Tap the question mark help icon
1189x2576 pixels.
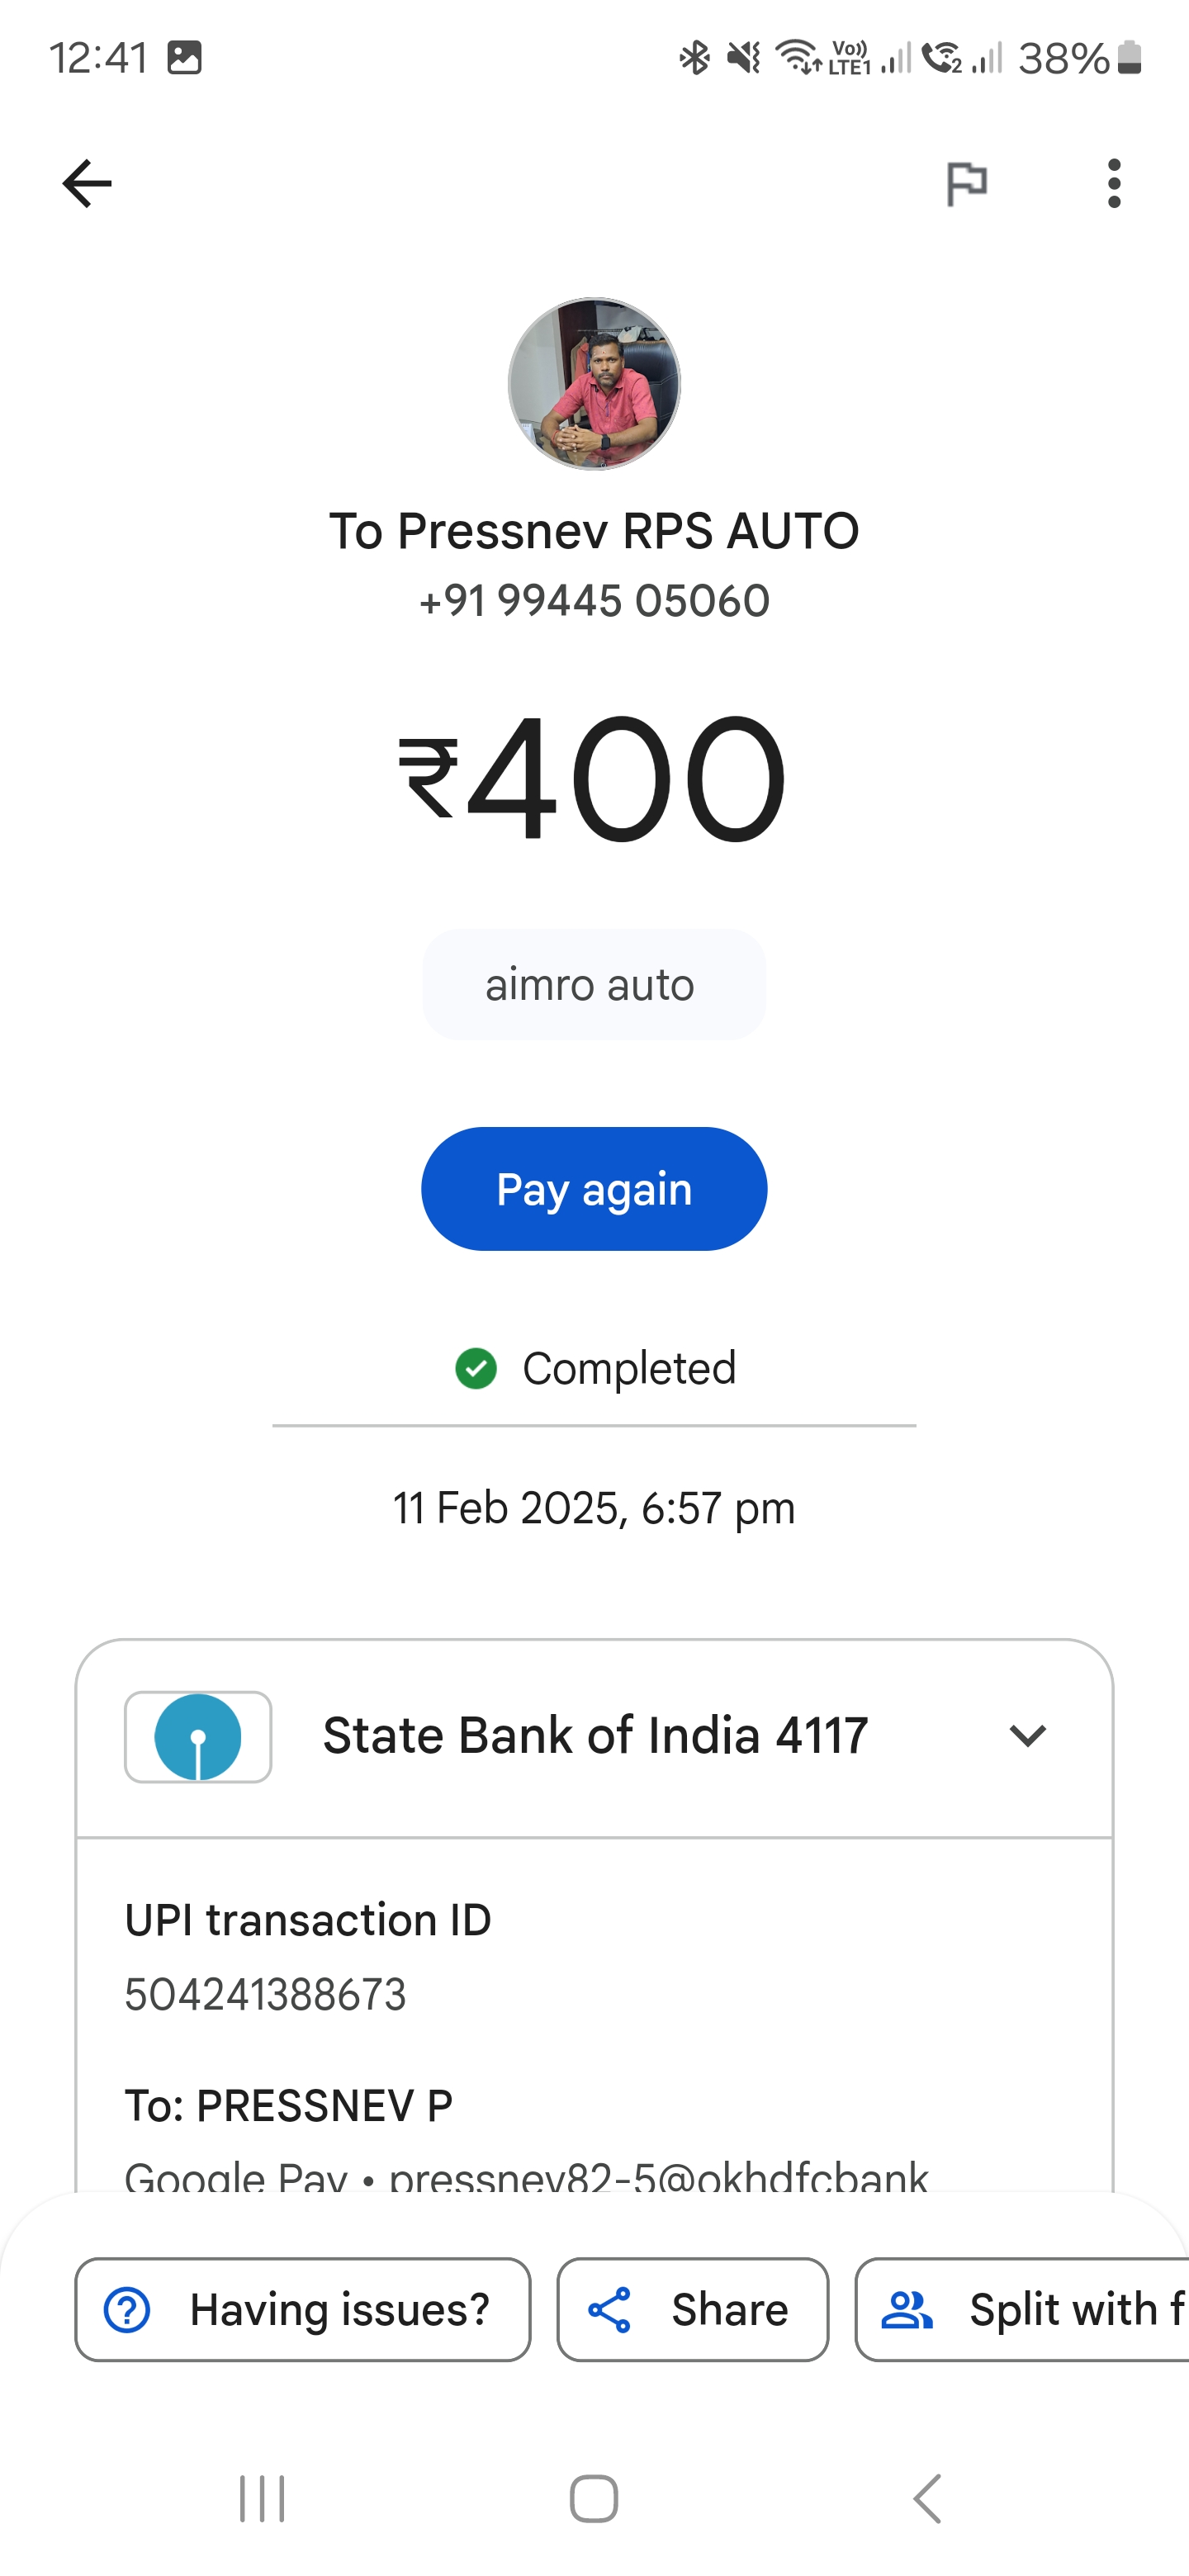click(x=127, y=2310)
